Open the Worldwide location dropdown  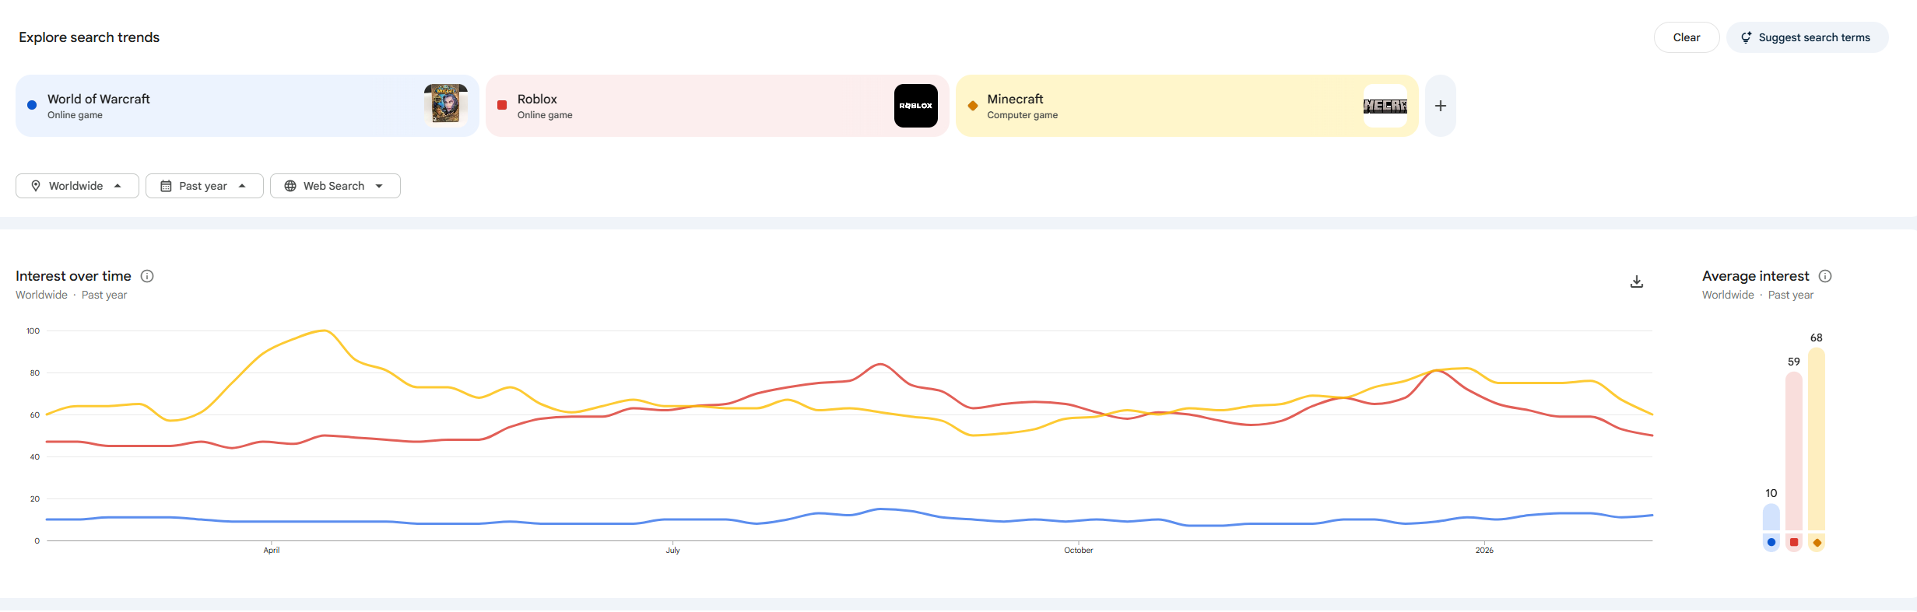[77, 186]
